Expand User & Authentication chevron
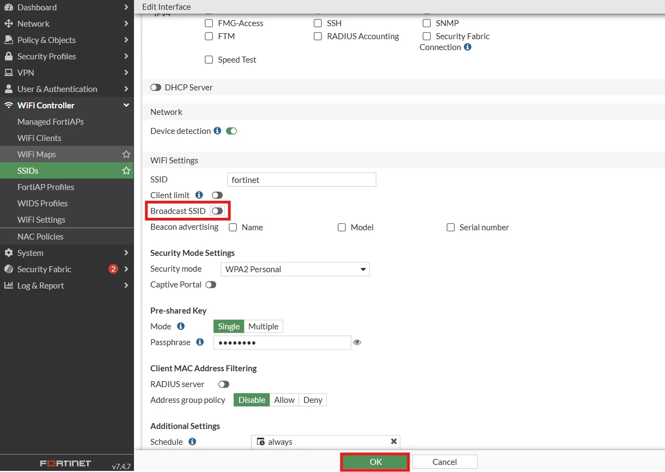This screenshot has height=472, width=665. [x=126, y=89]
